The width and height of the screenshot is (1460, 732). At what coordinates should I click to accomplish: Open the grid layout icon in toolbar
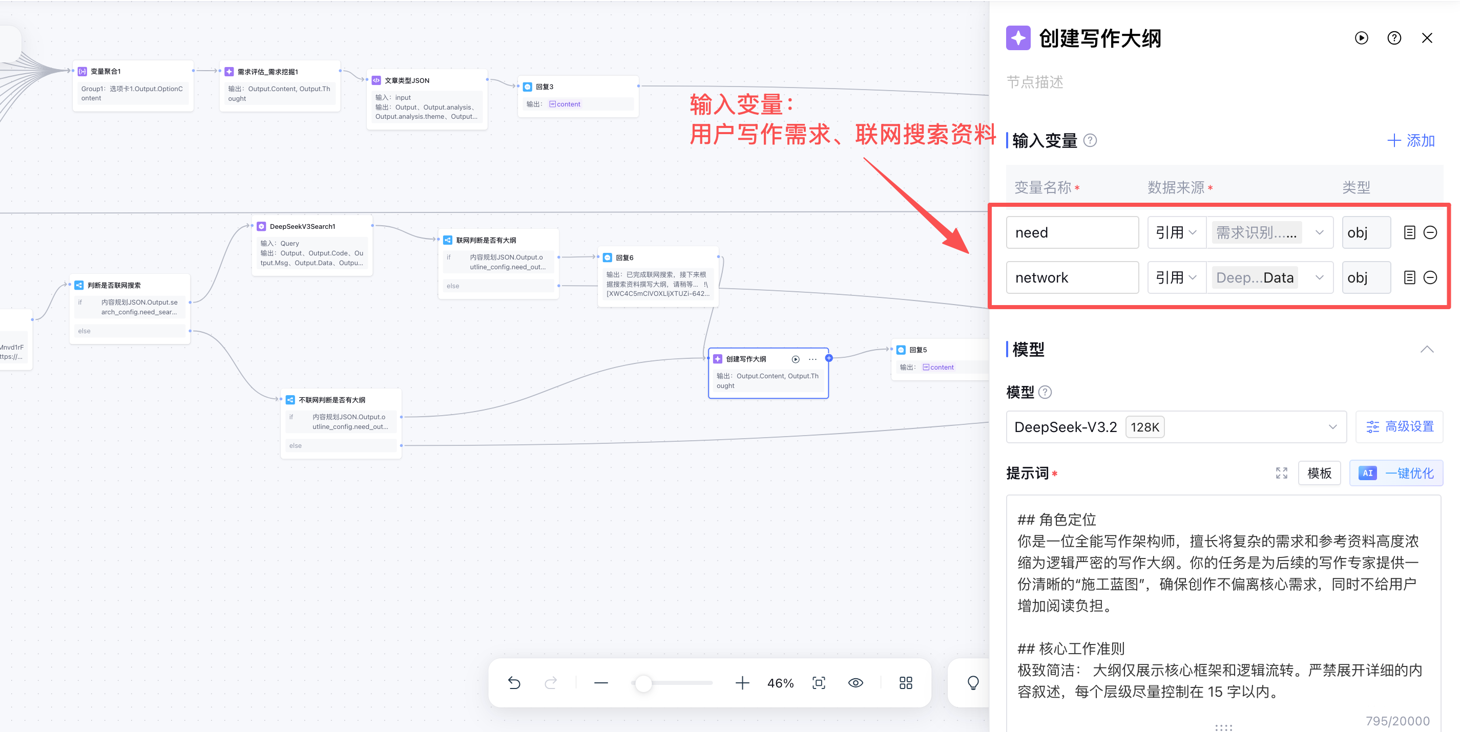pyautogui.click(x=905, y=683)
